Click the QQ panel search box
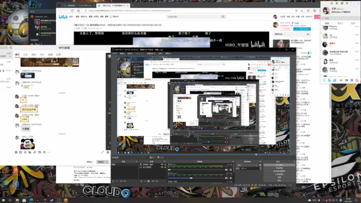 pyautogui.click(x=340, y=18)
